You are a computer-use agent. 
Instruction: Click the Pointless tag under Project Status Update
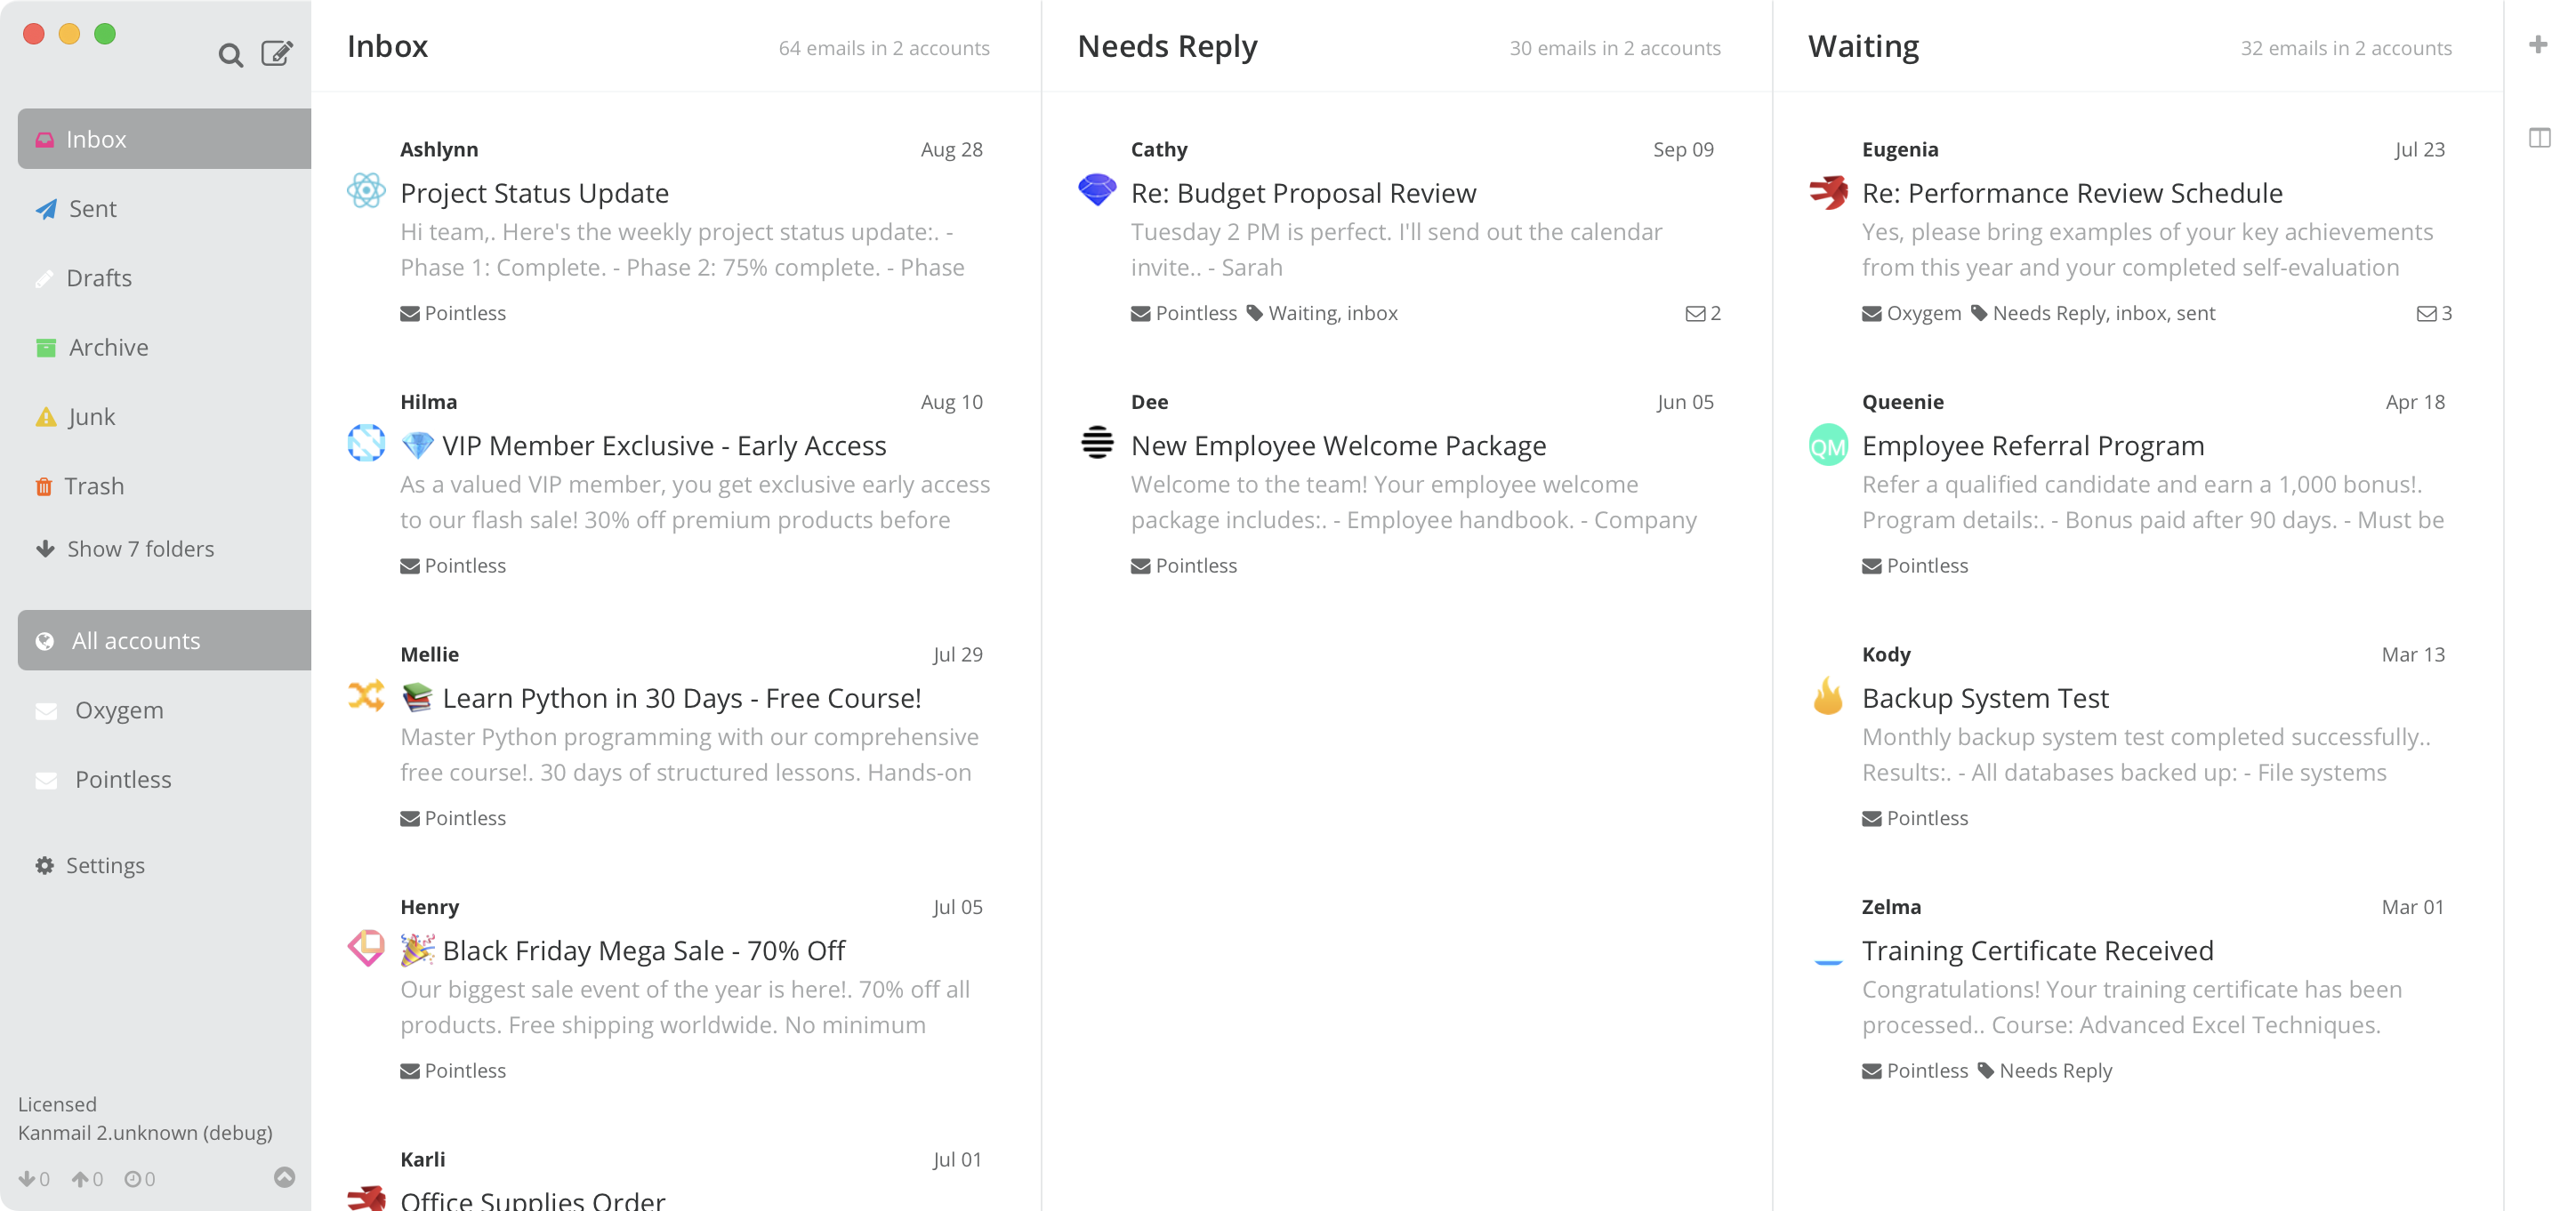coord(453,313)
